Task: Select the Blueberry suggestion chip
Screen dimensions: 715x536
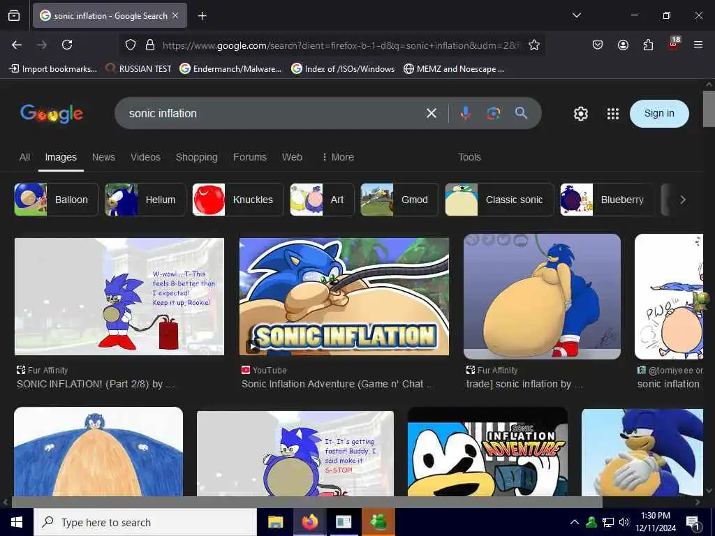Action: [x=607, y=200]
